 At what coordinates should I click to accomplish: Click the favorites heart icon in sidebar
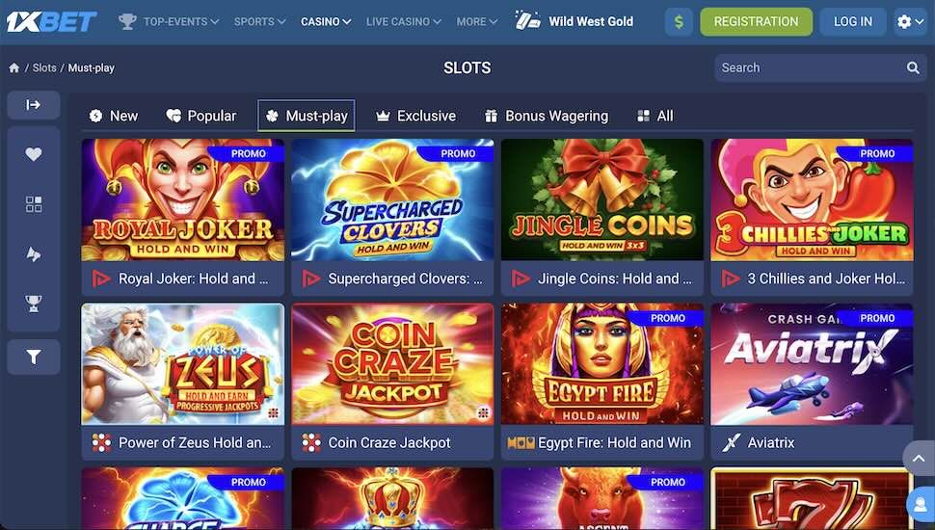[34, 154]
